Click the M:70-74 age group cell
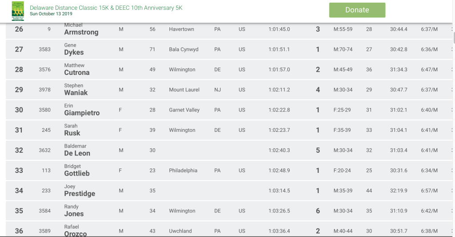The image size is (455, 237). pos(343,49)
